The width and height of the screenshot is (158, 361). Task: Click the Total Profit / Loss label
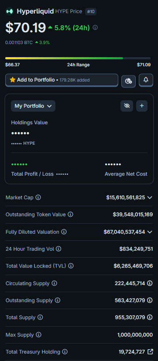click(32, 174)
